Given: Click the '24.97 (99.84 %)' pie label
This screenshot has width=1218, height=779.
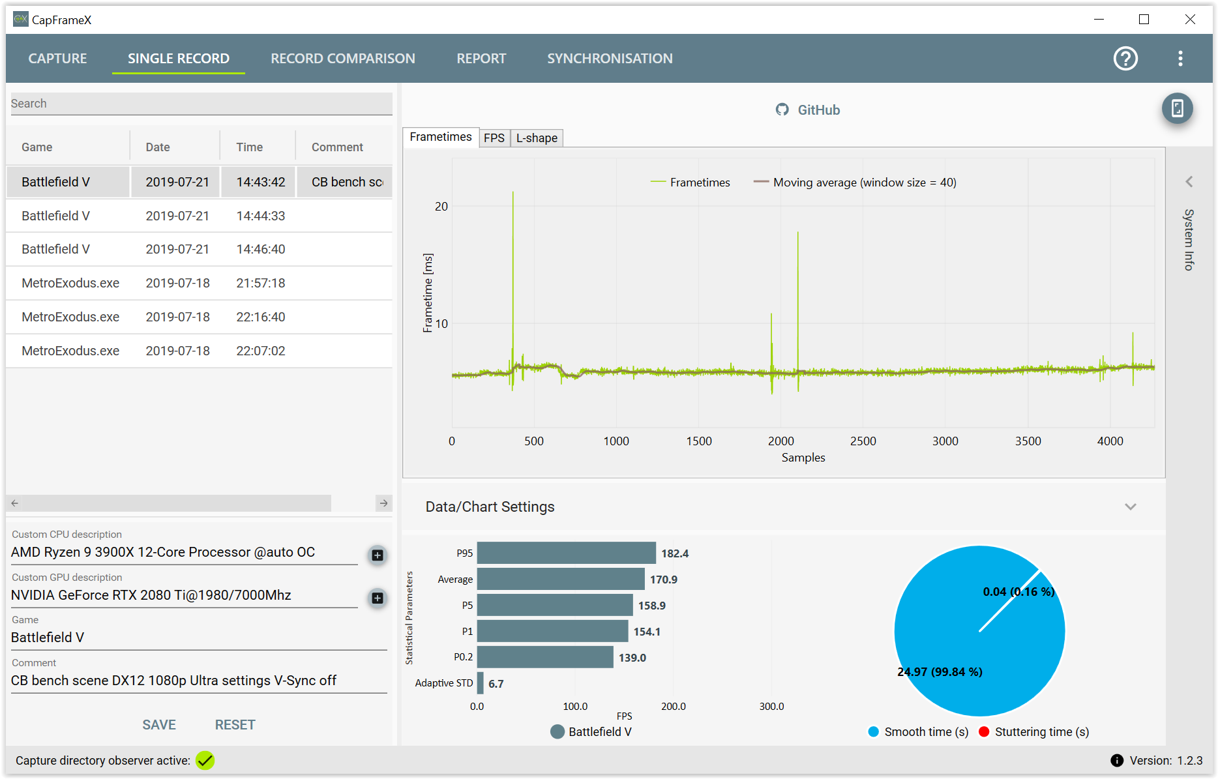Looking at the screenshot, I should (x=940, y=671).
